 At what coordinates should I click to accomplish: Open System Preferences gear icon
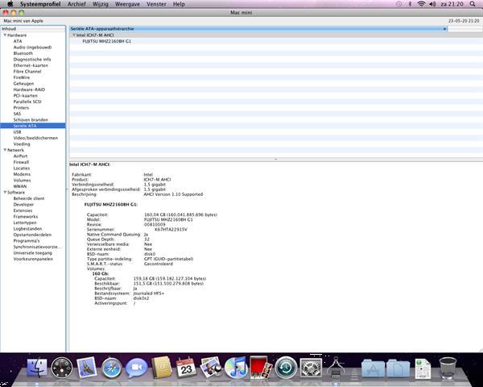click(311, 368)
